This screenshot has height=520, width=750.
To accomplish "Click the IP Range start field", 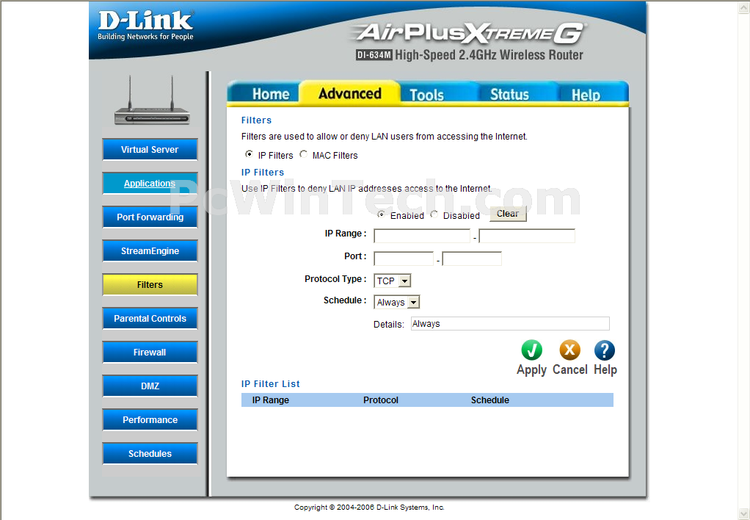I will coord(422,236).
